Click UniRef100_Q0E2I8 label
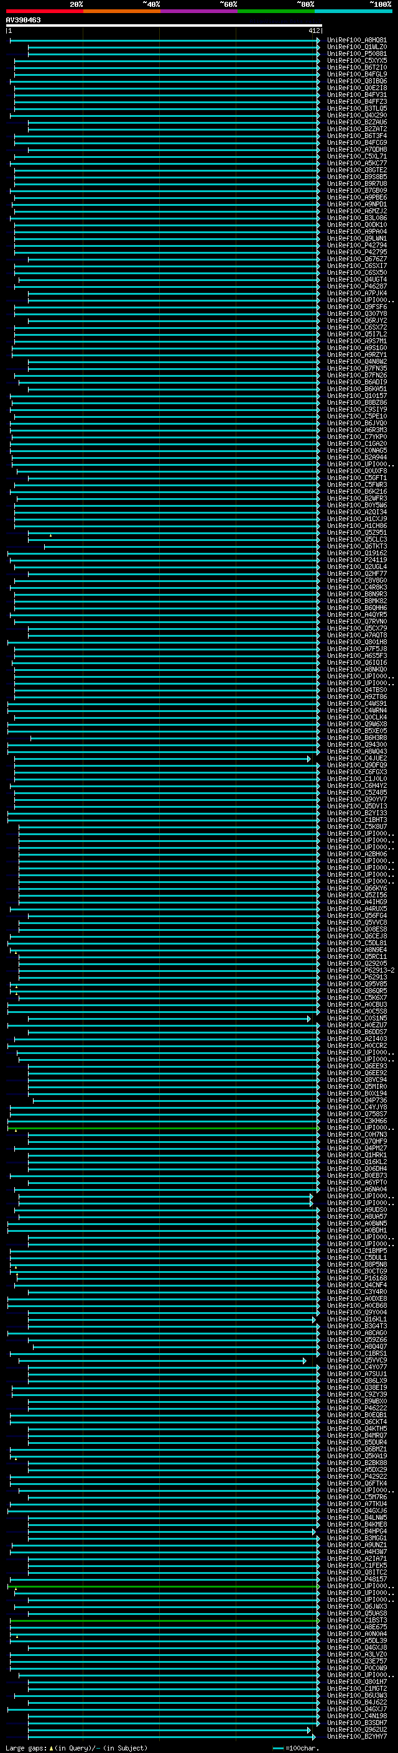The height and width of the screenshot is (1753, 398). coord(356,88)
